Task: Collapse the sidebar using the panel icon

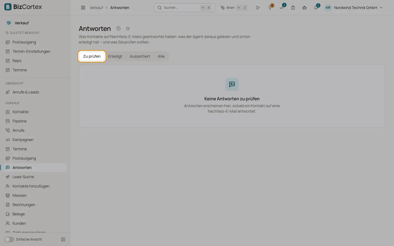Action: (x=63, y=239)
